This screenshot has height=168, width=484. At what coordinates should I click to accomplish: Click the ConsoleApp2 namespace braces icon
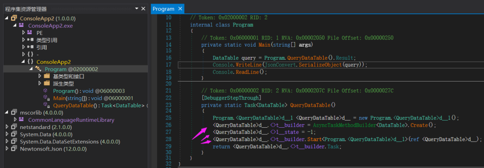pyautogui.click(x=30, y=62)
